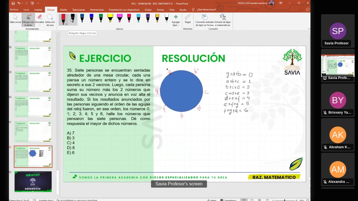This screenshot has height=201, width=358.
Task: Click the Savia Profesor shared screen thumbnail
Action: tap(338, 65)
